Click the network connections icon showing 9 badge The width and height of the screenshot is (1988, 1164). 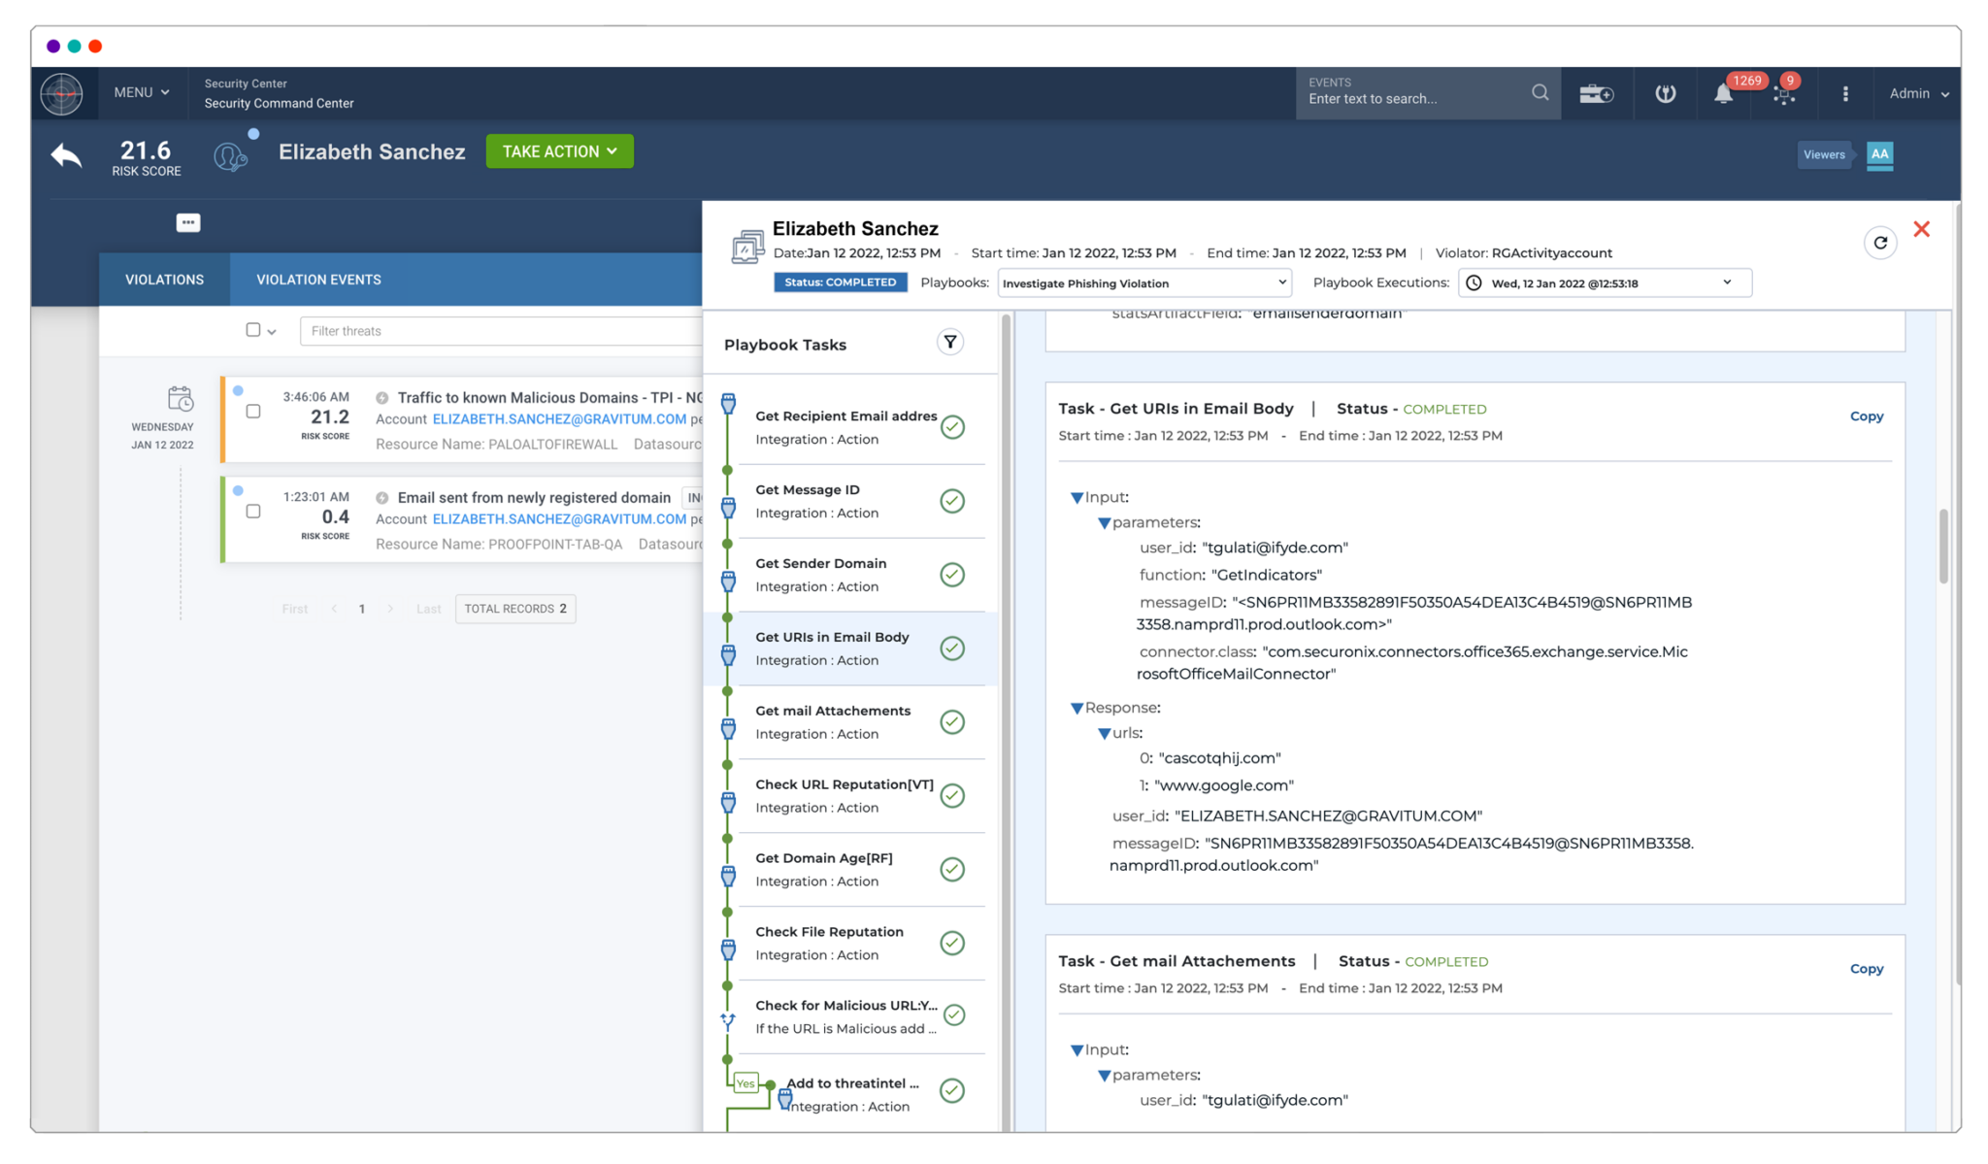[1784, 93]
